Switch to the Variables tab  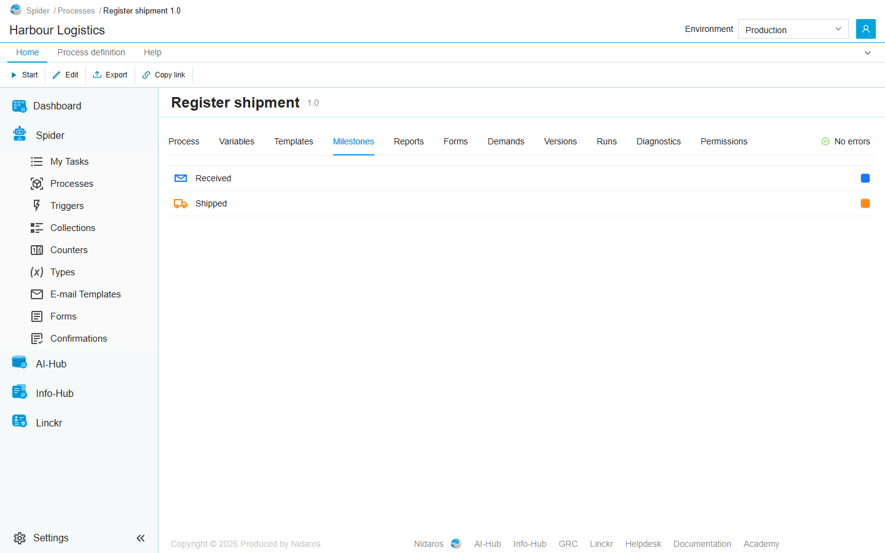(237, 141)
